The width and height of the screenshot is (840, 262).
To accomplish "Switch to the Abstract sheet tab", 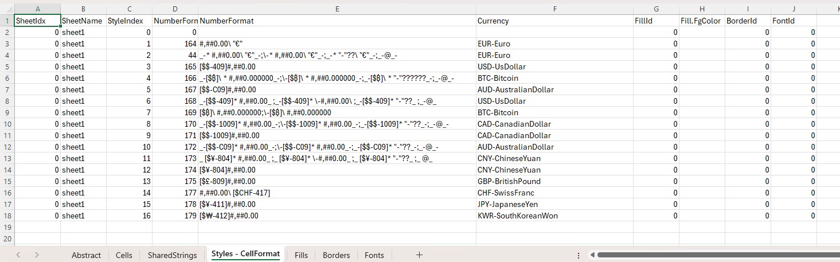I will 86,255.
